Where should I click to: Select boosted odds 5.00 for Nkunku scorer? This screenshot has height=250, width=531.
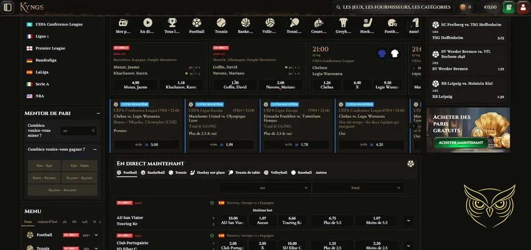coord(146,145)
